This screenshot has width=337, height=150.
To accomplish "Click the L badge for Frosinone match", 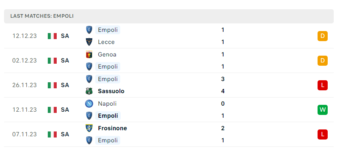I will point(322,134).
